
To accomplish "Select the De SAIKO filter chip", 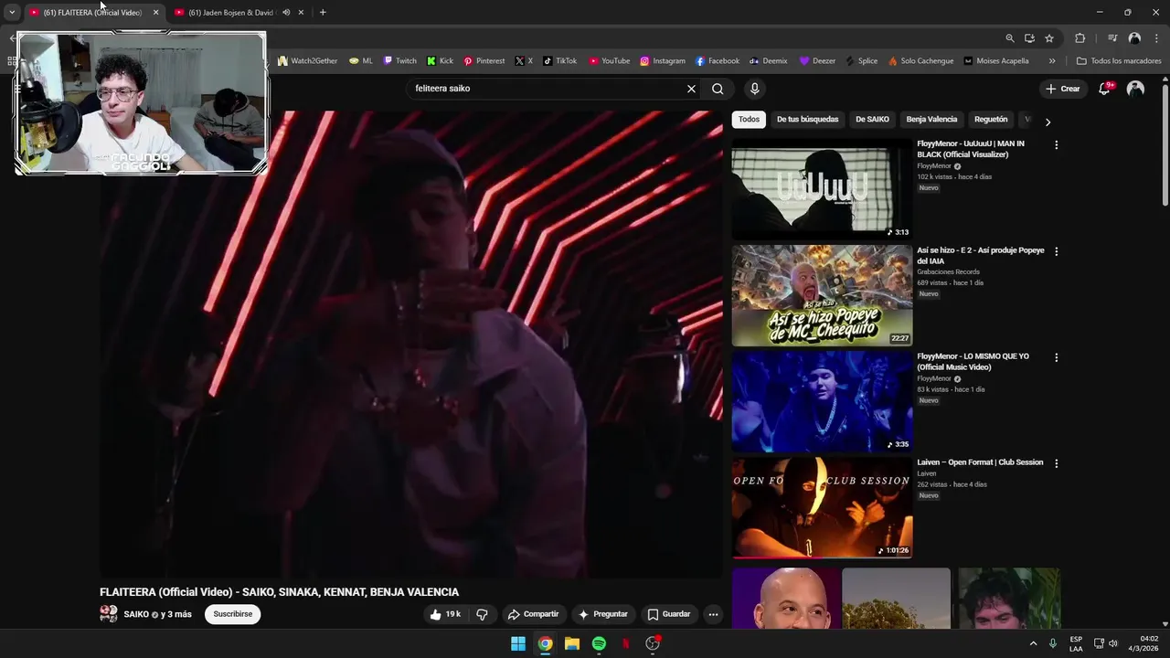I will (x=872, y=120).
